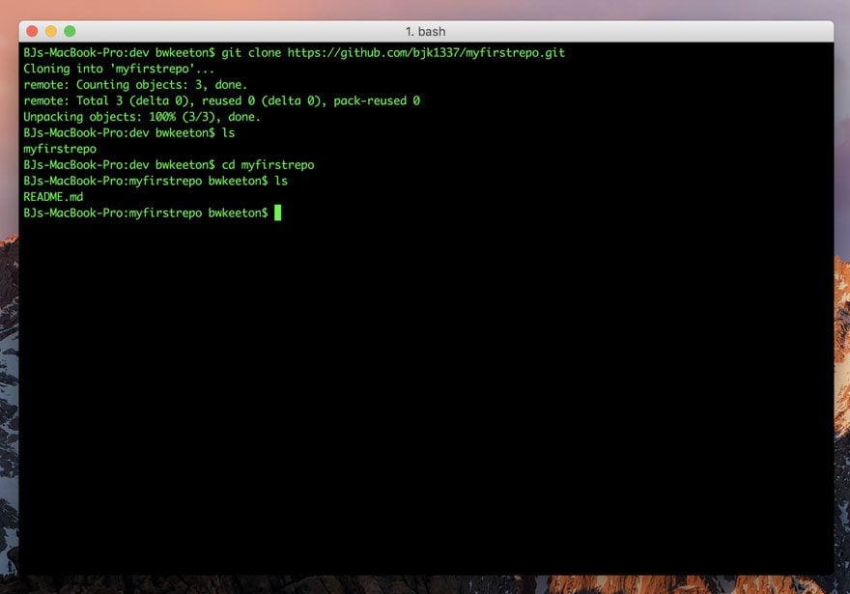
Task: Click the 'myfirstrepo' directory listing output
Action: pos(60,149)
